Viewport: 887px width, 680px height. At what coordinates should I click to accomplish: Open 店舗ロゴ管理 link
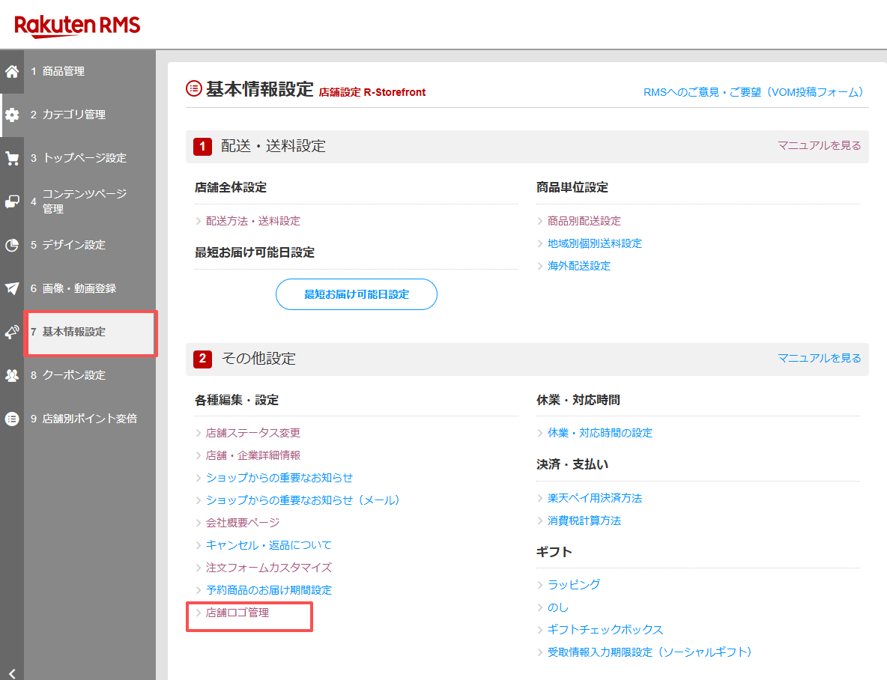(x=237, y=613)
